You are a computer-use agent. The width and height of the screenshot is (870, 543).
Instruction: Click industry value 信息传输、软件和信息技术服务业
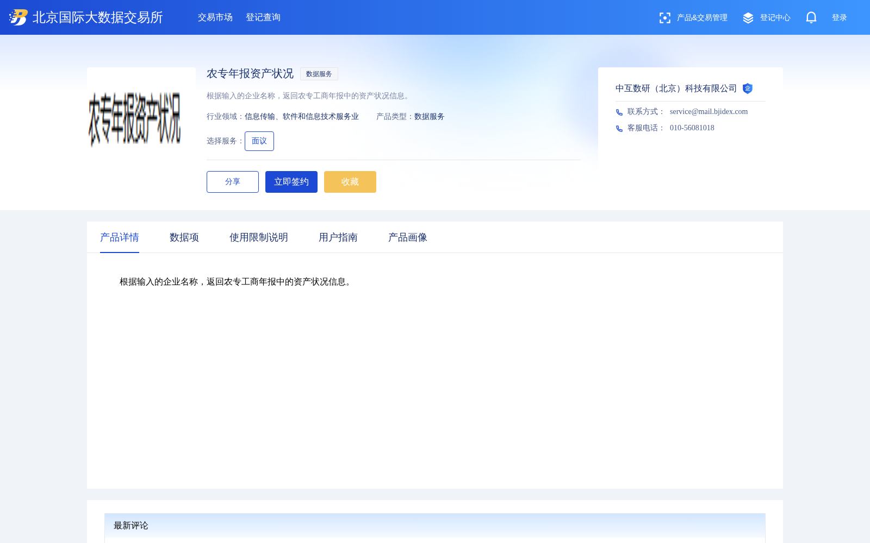coord(302,117)
